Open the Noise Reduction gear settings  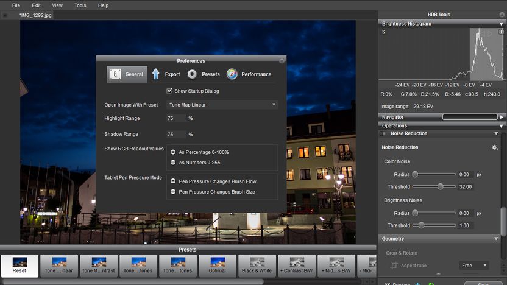coord(494,147)
